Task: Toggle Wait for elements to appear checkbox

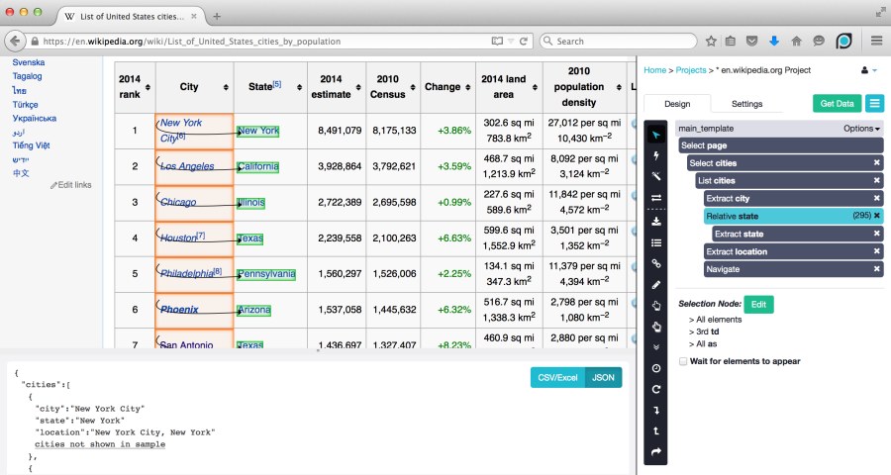Action: point(683,361)
